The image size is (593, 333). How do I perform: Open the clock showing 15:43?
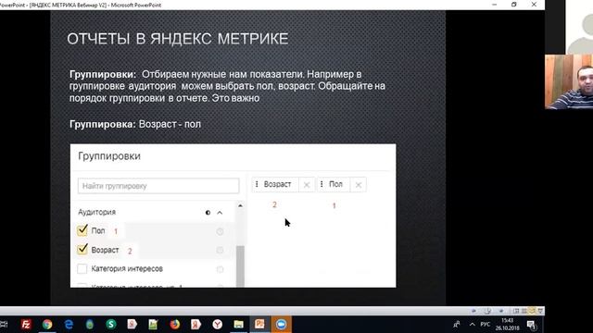coord(507,325)
